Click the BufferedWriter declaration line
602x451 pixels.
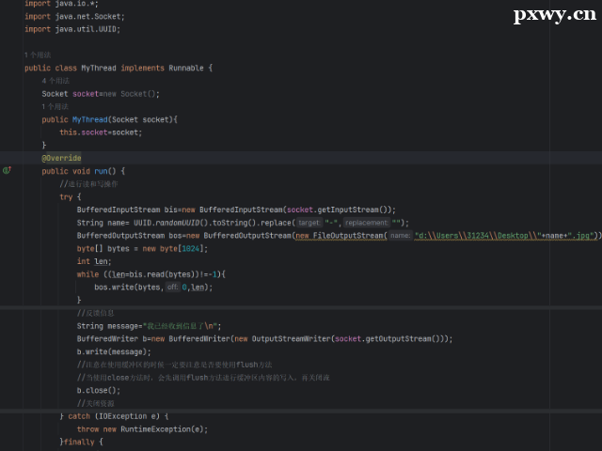[x=263, y=338]
